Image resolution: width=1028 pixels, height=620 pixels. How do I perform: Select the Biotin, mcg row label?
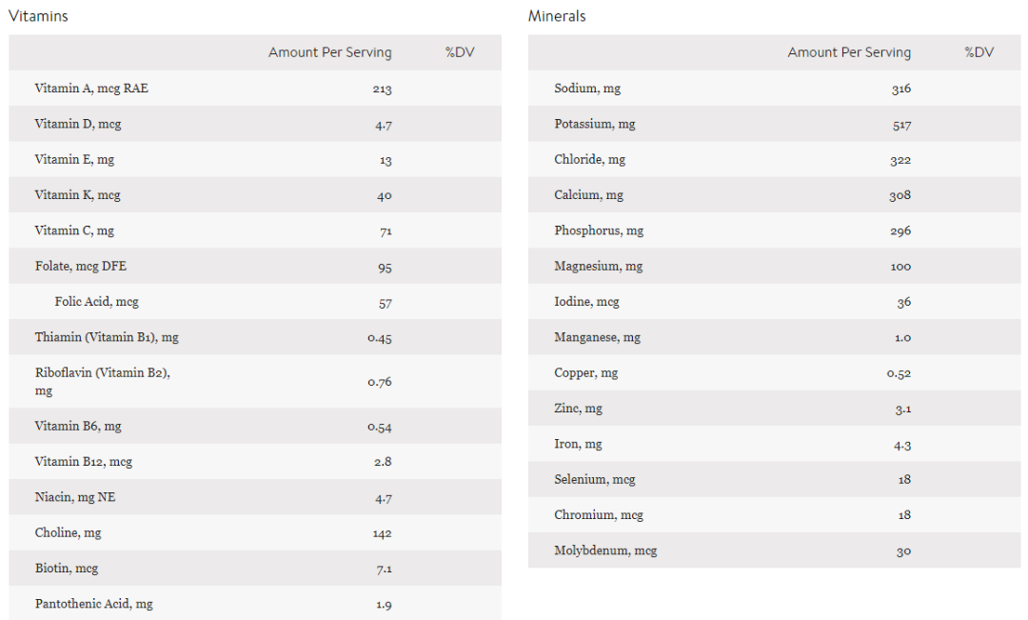coord(67,569)
